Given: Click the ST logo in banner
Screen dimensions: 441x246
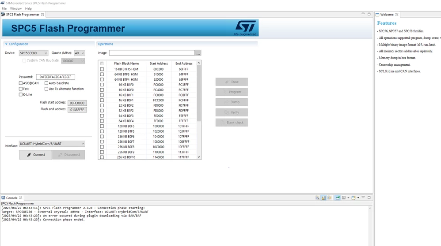Looking at the screenshot, I should tap(246, 27).
